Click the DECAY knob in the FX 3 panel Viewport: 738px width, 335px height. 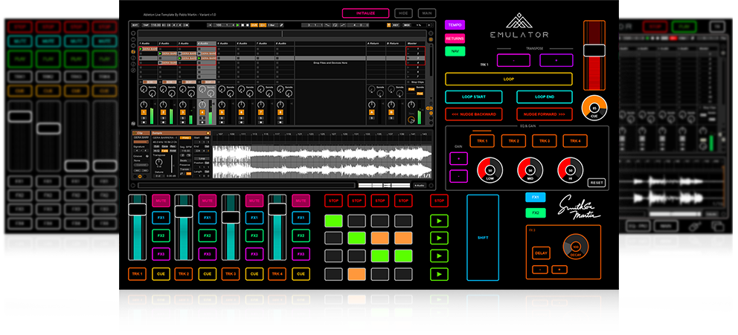tap(576, 247)
